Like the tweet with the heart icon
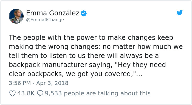The height and width of the screenshot is (105, 192). [13, 93]
